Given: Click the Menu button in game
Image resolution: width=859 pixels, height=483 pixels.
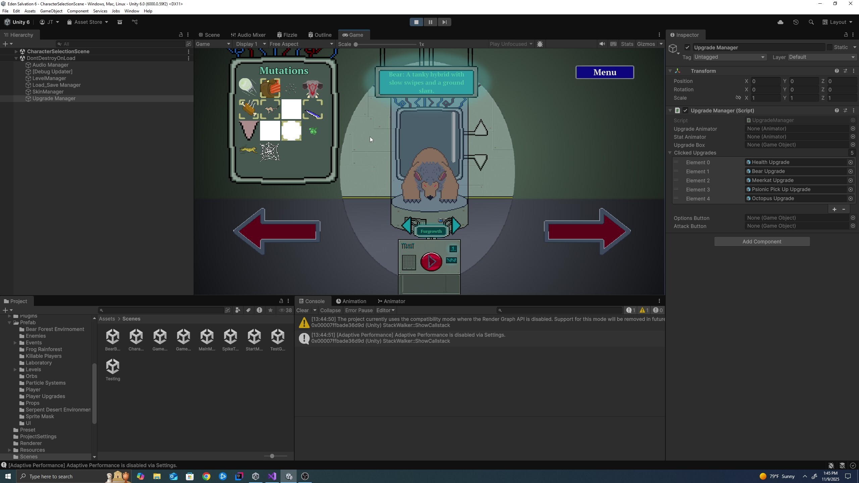Looking at the screenshot, I should pyautogui.click(x=605, y=72).
